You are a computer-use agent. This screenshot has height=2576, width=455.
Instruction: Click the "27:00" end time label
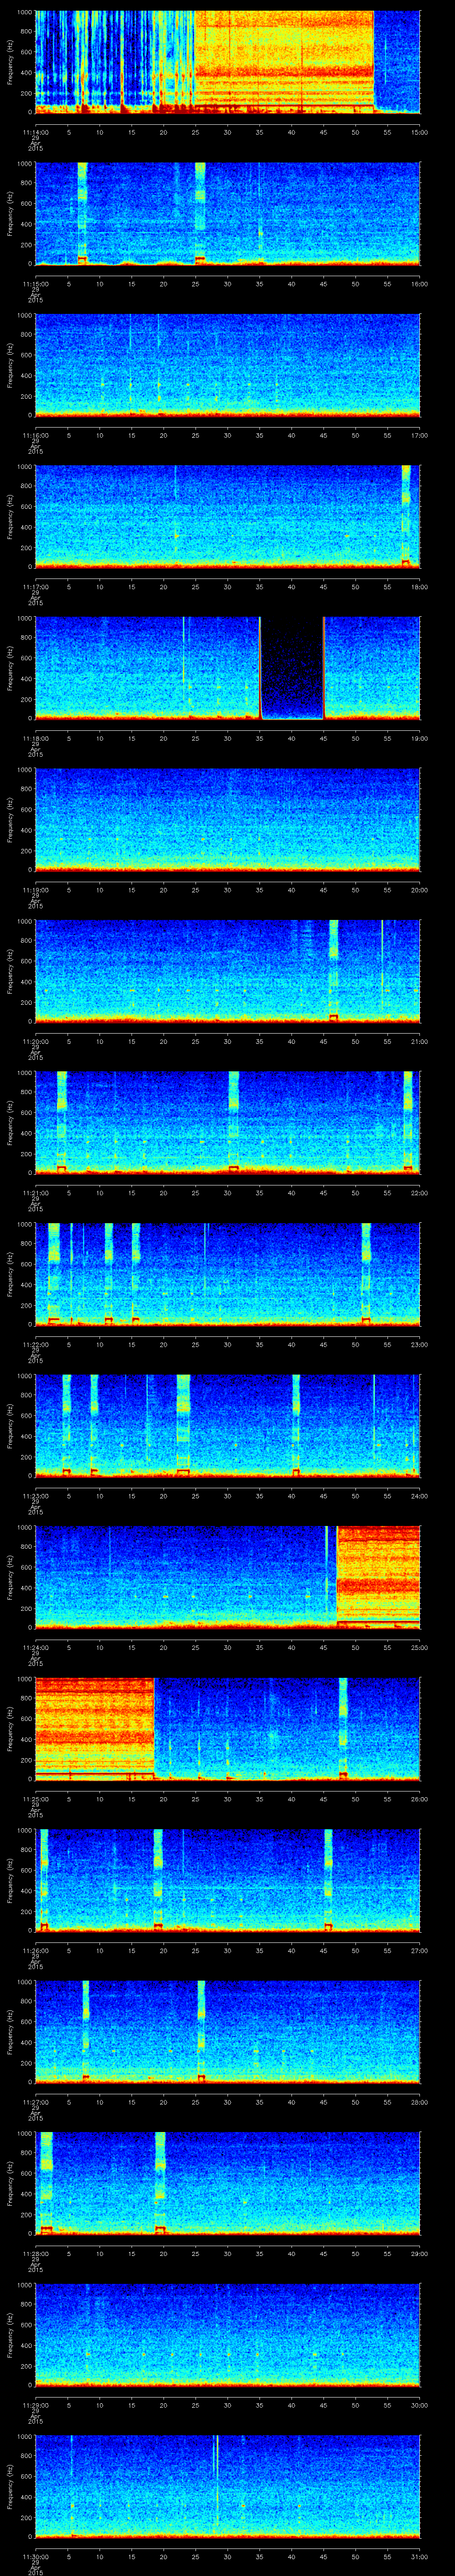pyautogui.click(x=419, y=1950)
